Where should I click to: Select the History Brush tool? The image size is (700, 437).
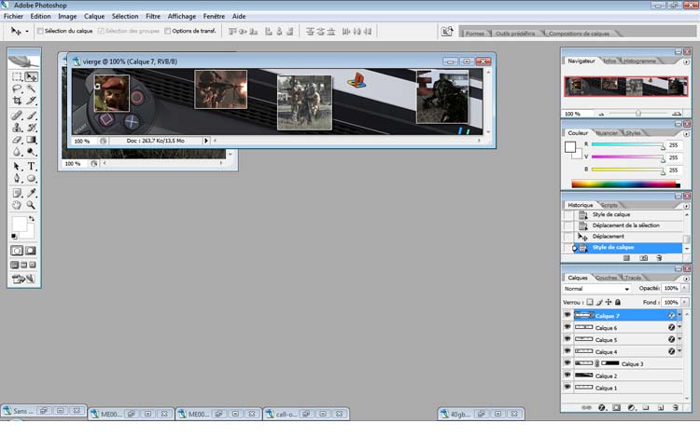pyautogui.click(x=31, y=128)
